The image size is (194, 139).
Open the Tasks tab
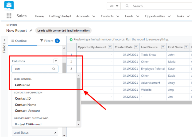[180, 16]
